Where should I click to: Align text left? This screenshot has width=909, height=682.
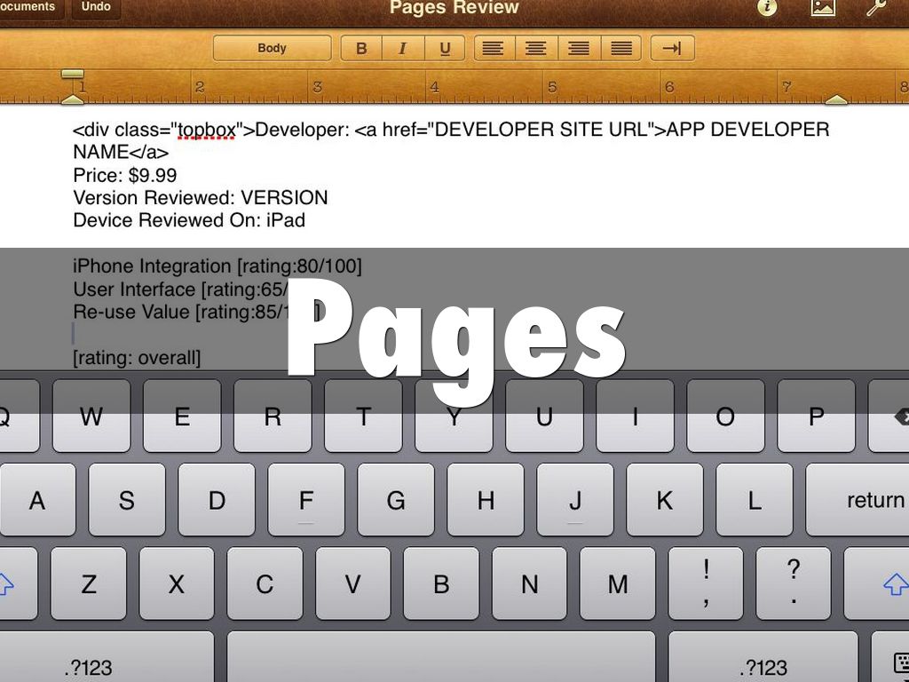tap(493, 49)
